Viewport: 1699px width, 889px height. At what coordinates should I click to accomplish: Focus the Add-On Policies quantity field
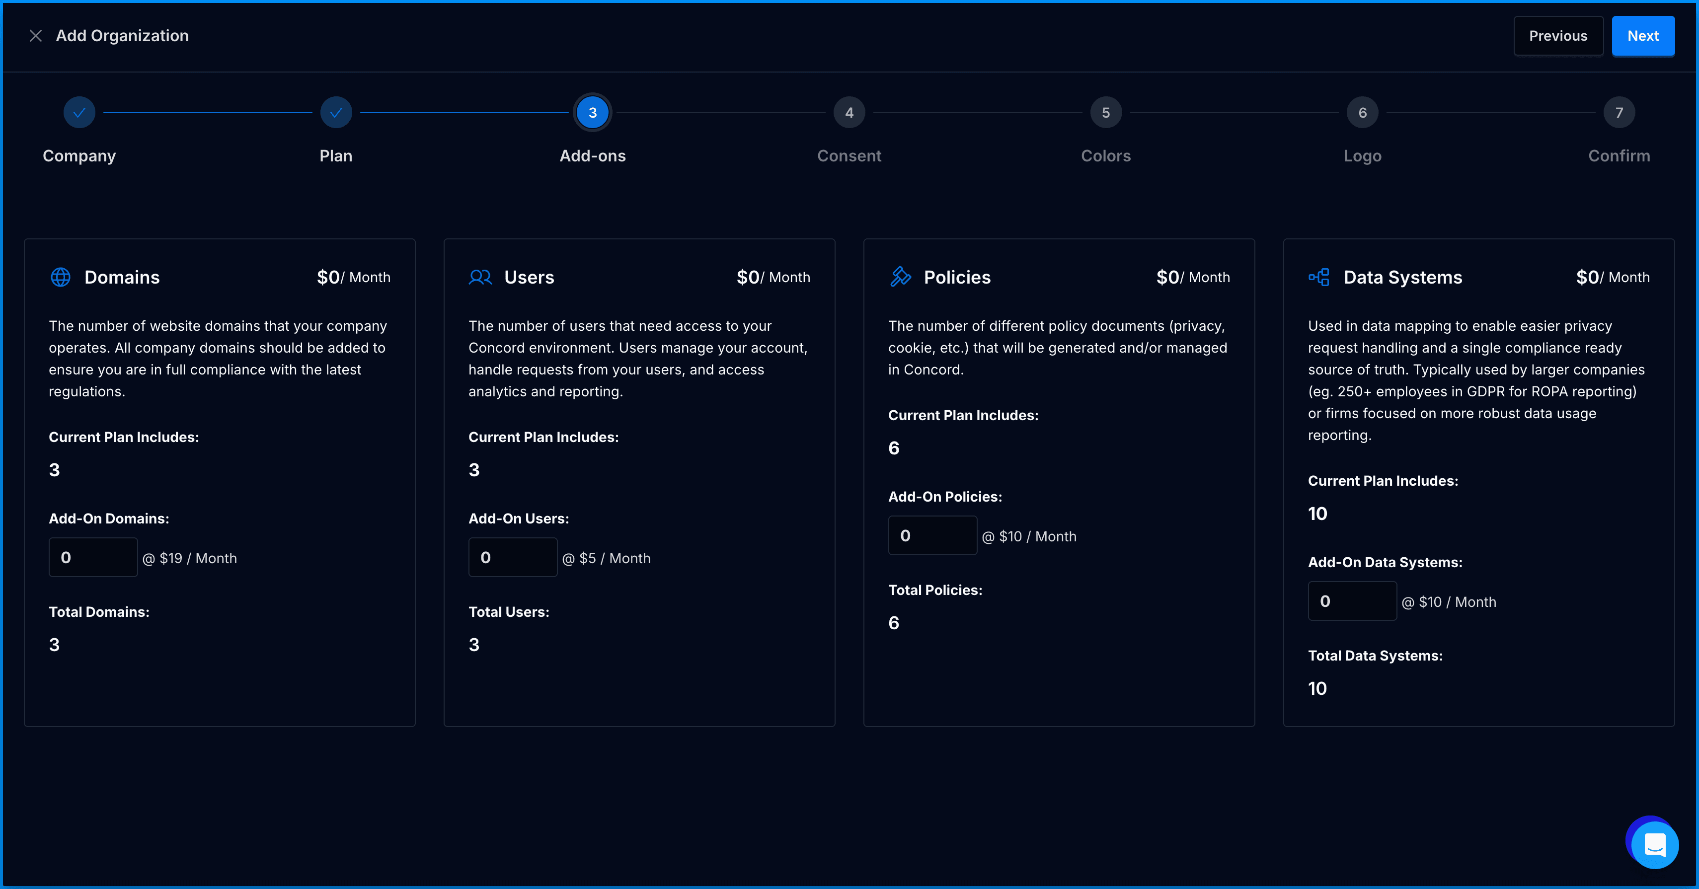pyautogui.click(x=932, y=535)
